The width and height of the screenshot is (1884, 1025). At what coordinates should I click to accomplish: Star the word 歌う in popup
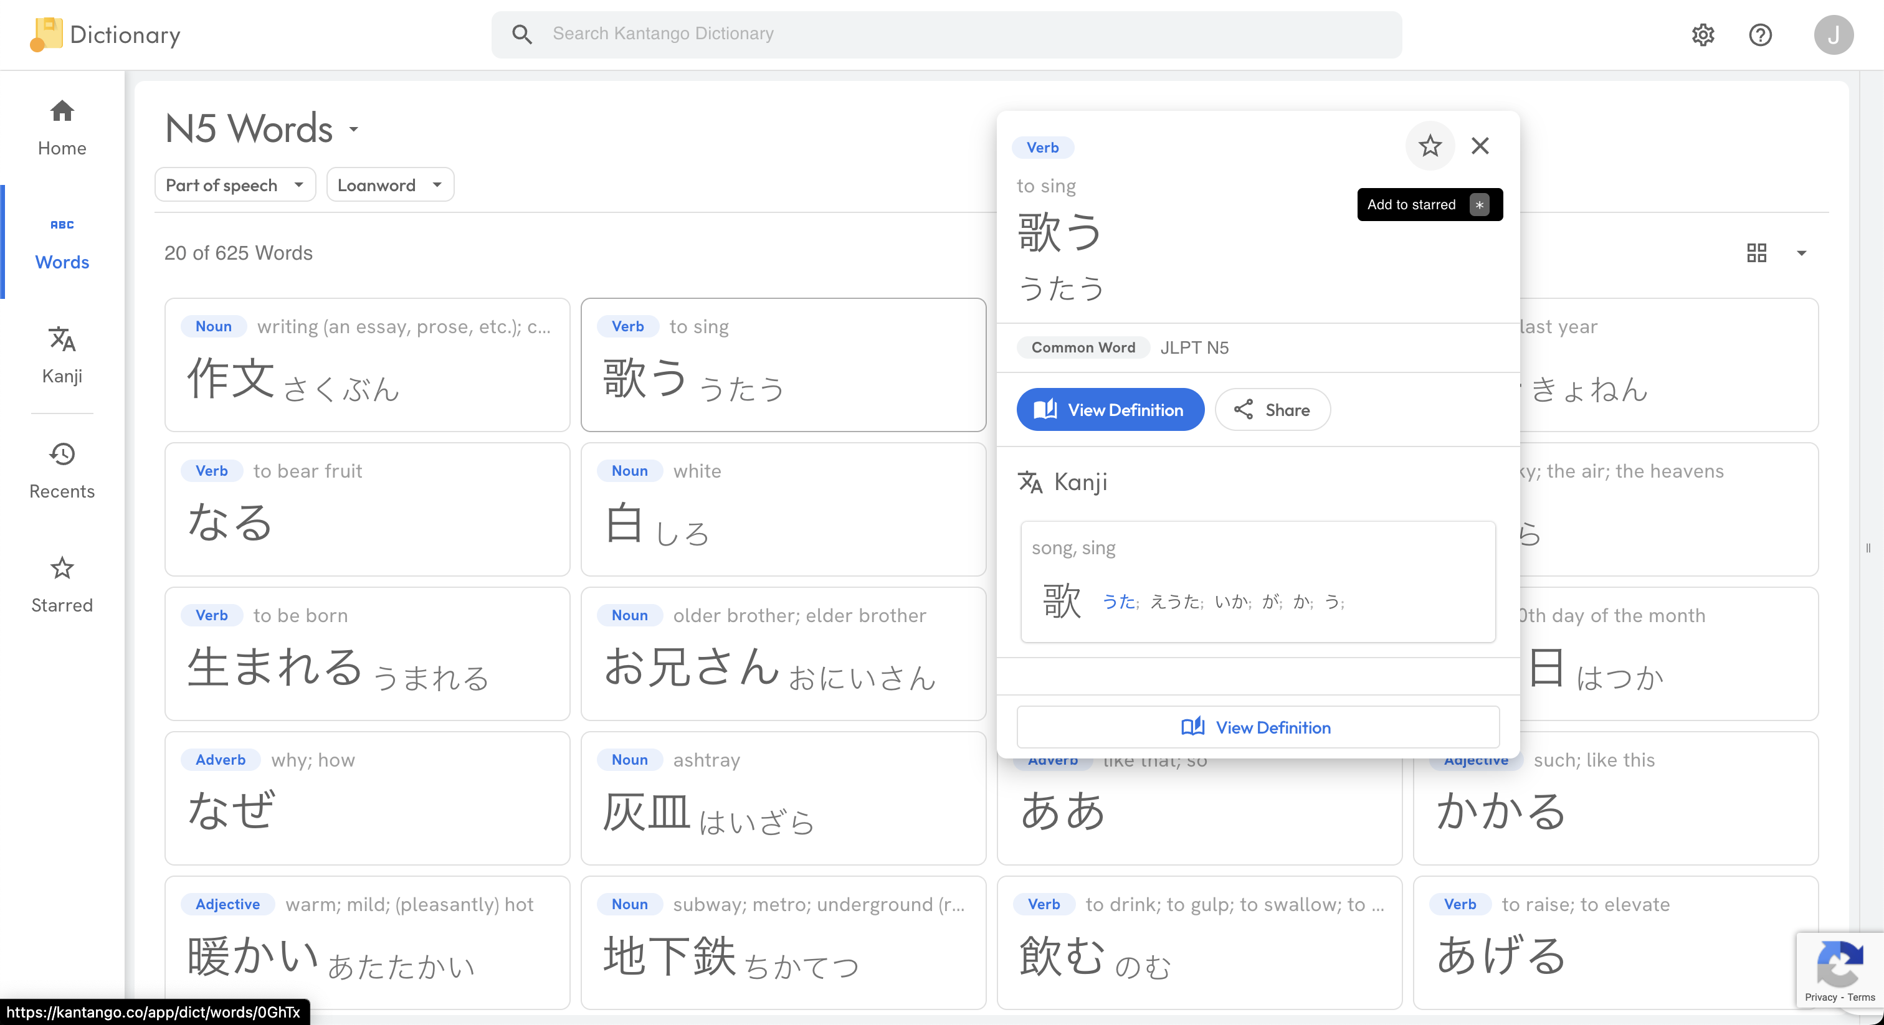point(1429,146)
